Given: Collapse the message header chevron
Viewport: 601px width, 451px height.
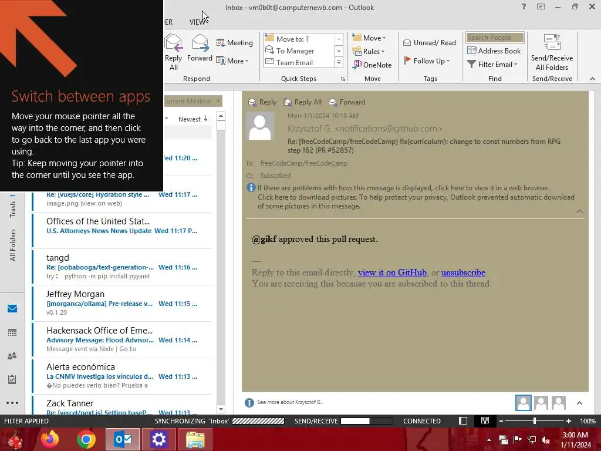Looking at the screenshot, I should pyautogui.click(x=579, y=211).
